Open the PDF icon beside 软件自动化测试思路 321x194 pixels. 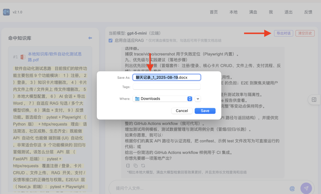coord(23,57)
